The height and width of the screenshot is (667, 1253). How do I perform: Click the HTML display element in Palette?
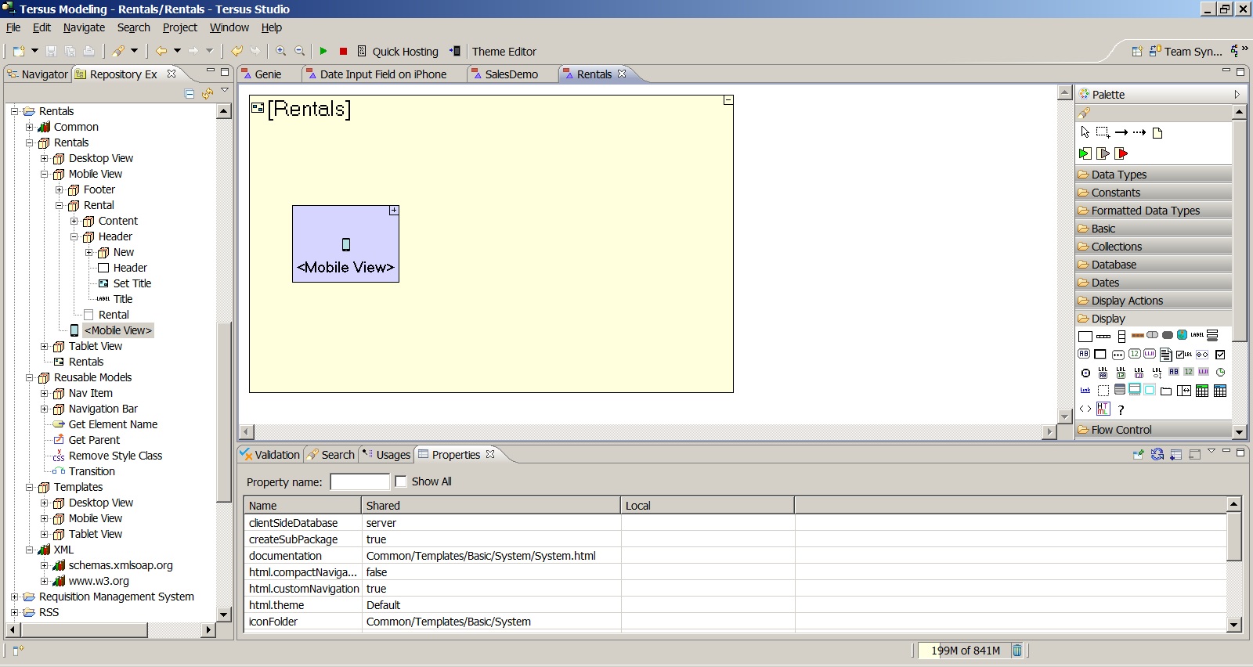[1103, 409]
